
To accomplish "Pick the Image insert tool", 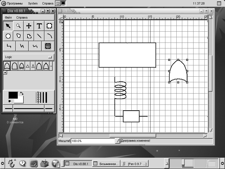I will [x=48, y=46].
